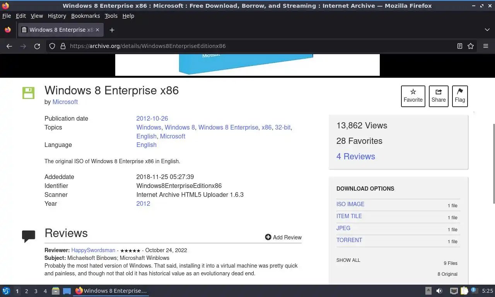Favorite this item with star button
The image size is (495, 297).
coord(413,96)
